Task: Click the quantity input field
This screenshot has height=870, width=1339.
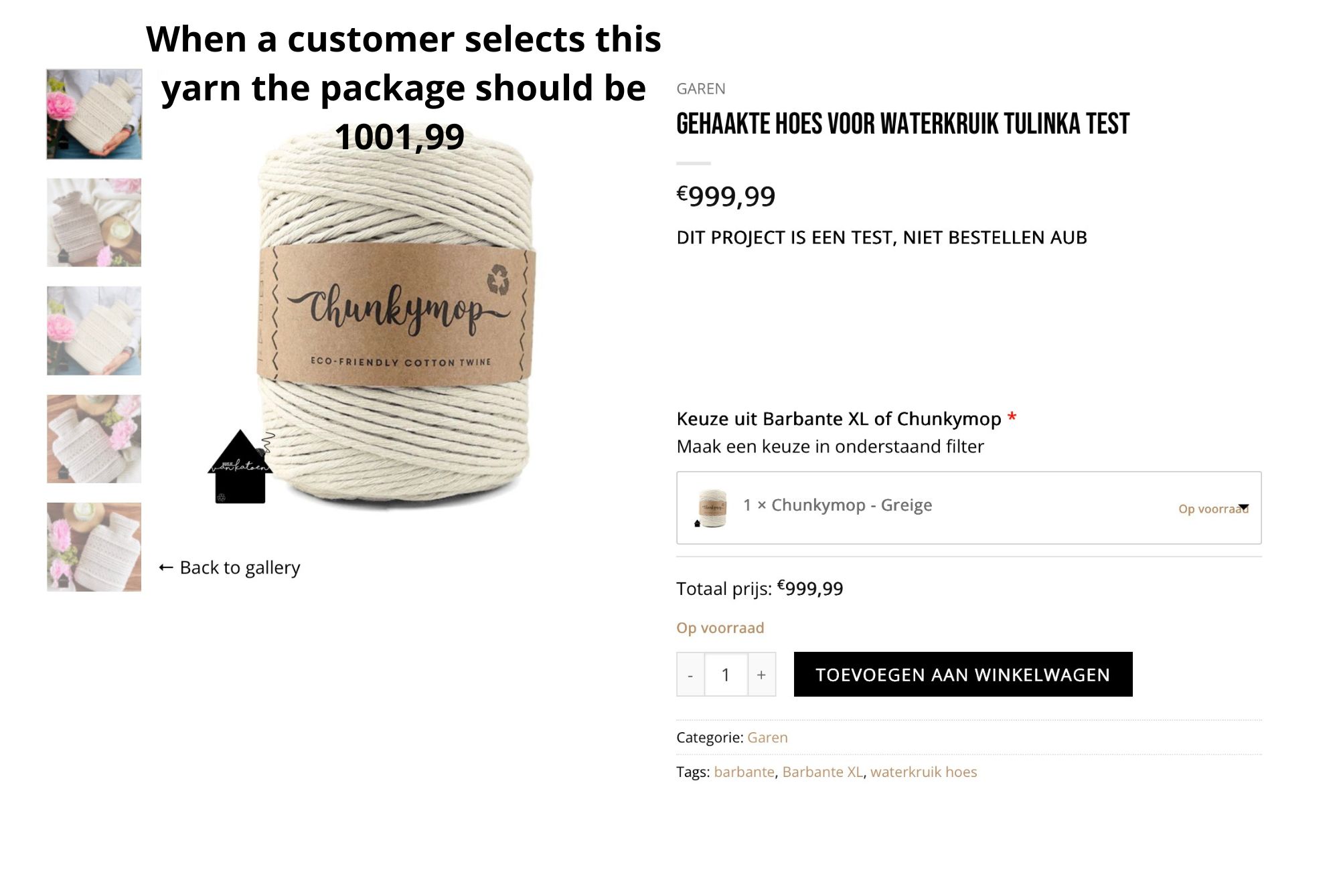Action: [726, 675]
